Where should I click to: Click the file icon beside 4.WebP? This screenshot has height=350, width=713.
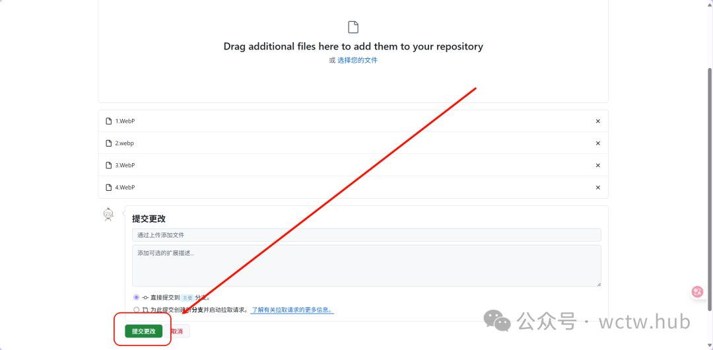[x=109, y=188]
